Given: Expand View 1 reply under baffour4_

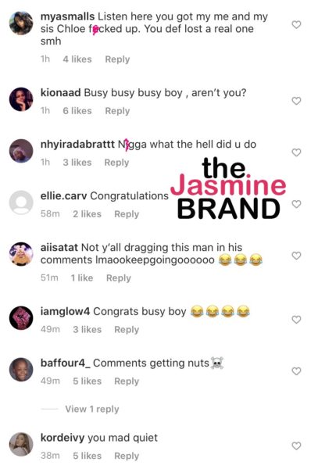Looking at the screenshot, I should pos(92,409).
